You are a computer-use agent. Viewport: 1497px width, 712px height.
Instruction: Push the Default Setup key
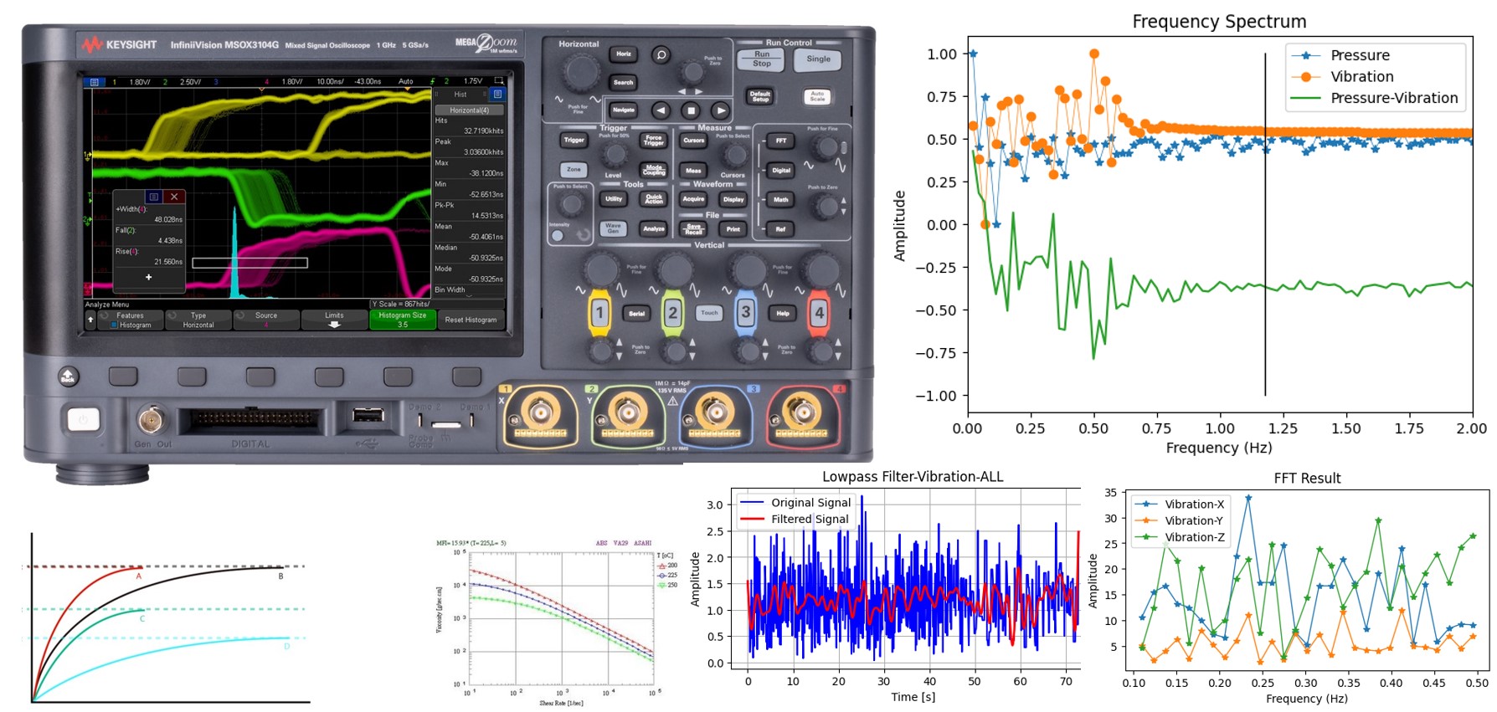[x=760, y=97]
